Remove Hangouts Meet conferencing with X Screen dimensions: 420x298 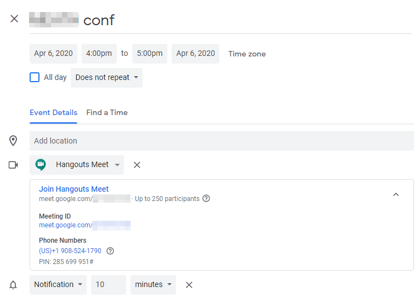[x=137, y=165]
